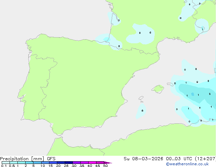Select the 30 mm purple legend swatch
Viewport: 216px width, 167px height.
(76, 163)
